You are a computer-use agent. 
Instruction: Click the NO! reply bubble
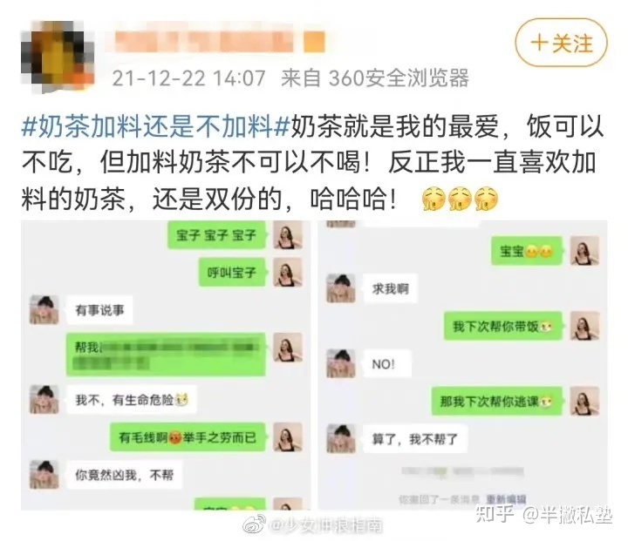coord(387,364)
